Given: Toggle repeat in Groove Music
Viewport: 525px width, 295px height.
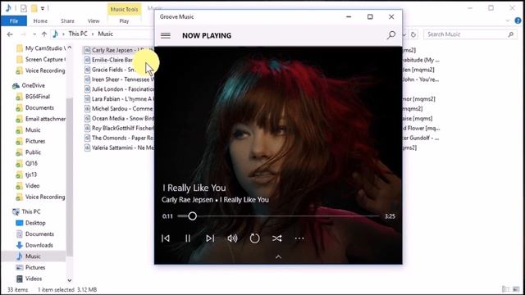Looking at the screenshot, I should point(254,238).
